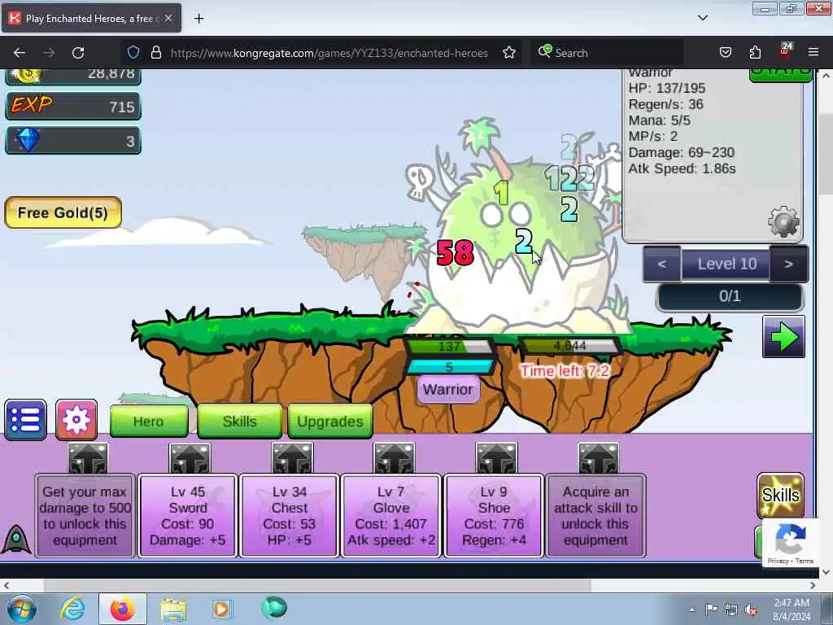
Task: Click the gold coin amount 28,878
Action: 111,74
